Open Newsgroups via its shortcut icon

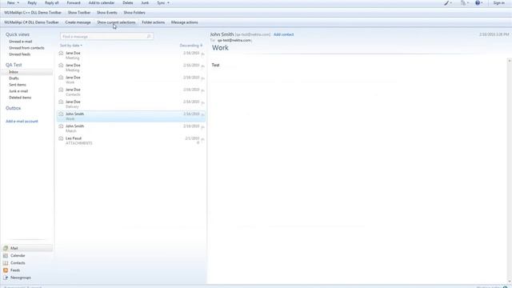click(6, 278)
